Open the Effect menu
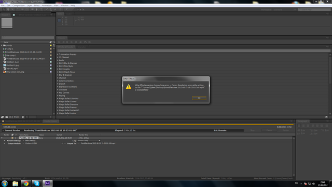Image resolution: width=332 pixels, height=187 pixels. point(37,6)
